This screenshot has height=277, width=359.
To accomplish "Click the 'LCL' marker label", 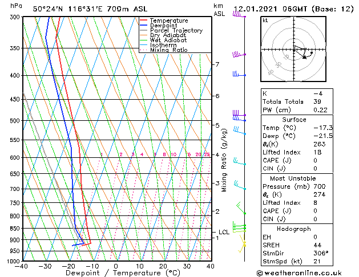I will (224, 232).
